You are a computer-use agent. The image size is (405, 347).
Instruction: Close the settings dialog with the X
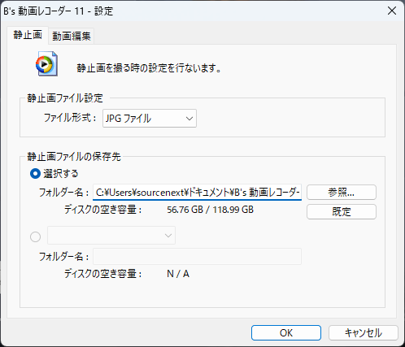tap(392, 11)
